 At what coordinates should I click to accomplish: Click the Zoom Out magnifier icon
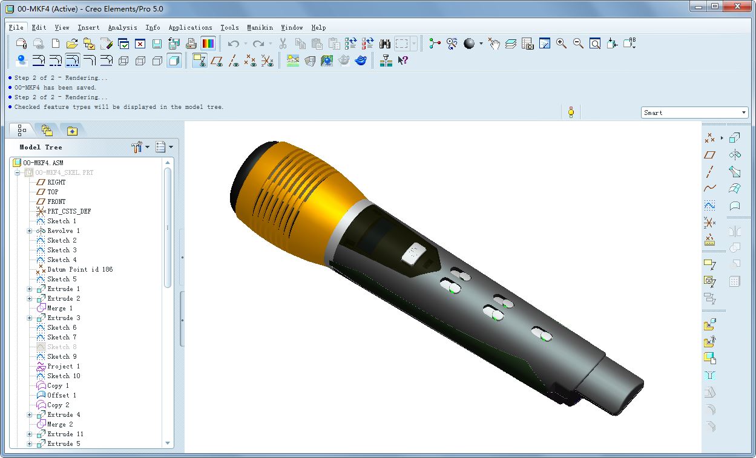click(x=579, y=44)
